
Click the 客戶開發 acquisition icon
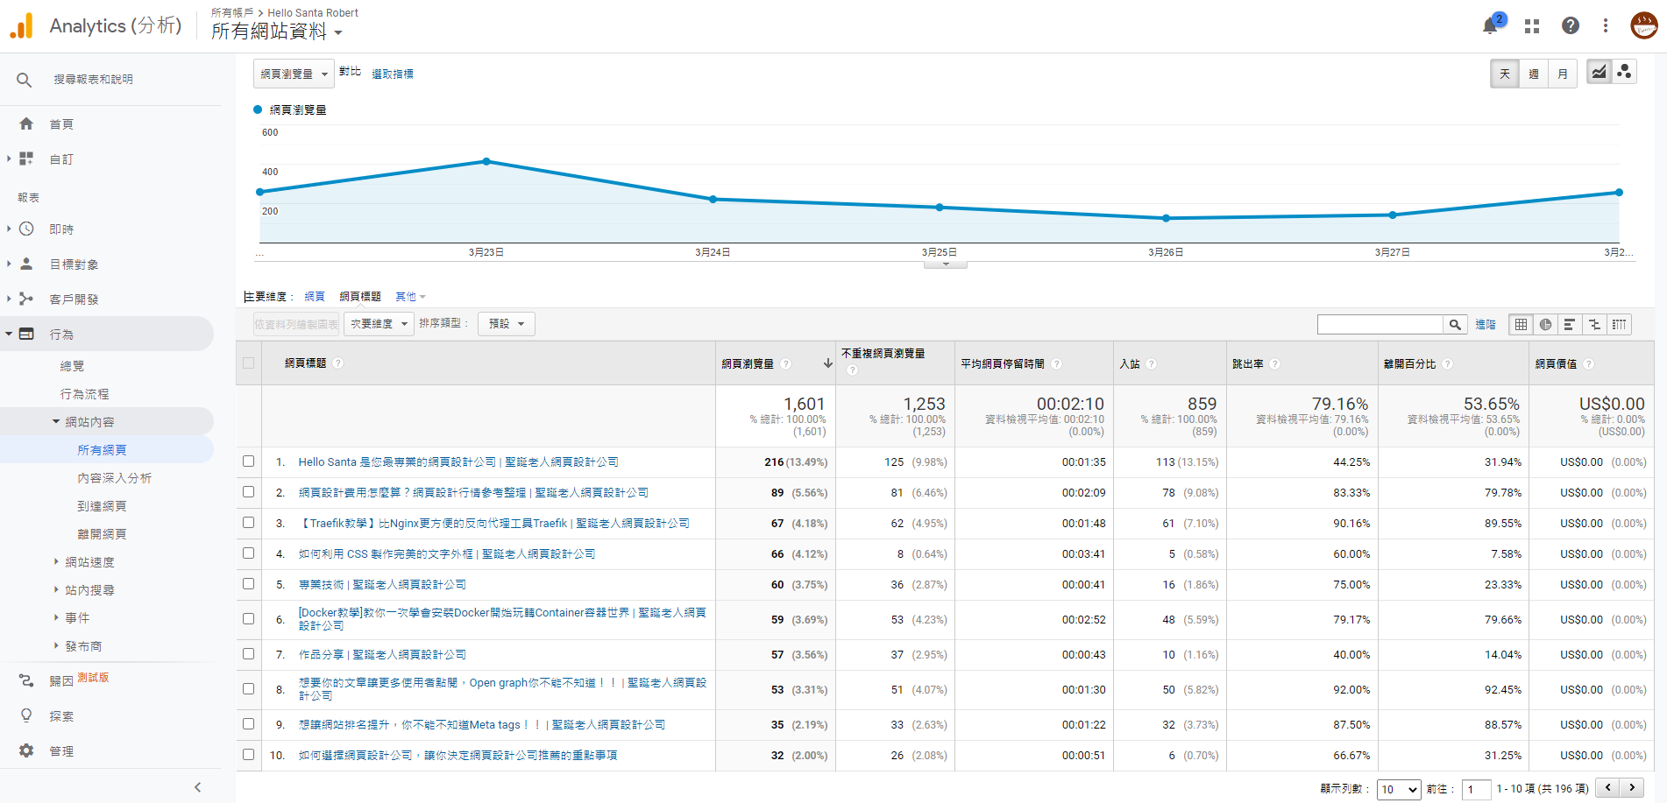(26, 299)
